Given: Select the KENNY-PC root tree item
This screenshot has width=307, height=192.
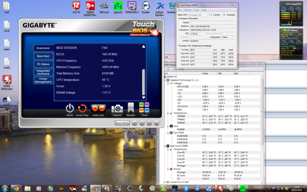Looking at the screenshot, I should tap(172, 77).
